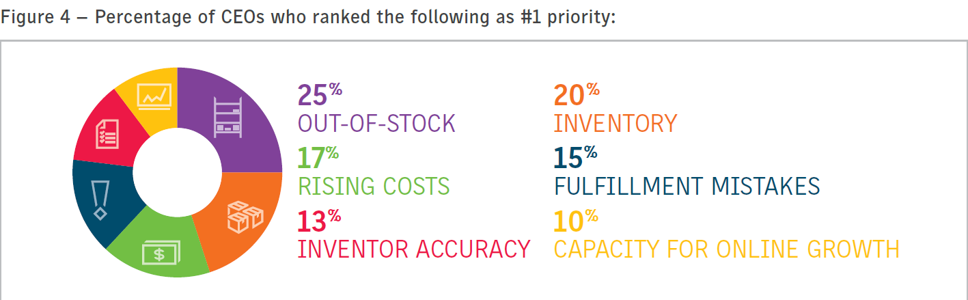Click the shelf icon in purple segment
This screenshot has width=968, height=300.
point(227,118)
